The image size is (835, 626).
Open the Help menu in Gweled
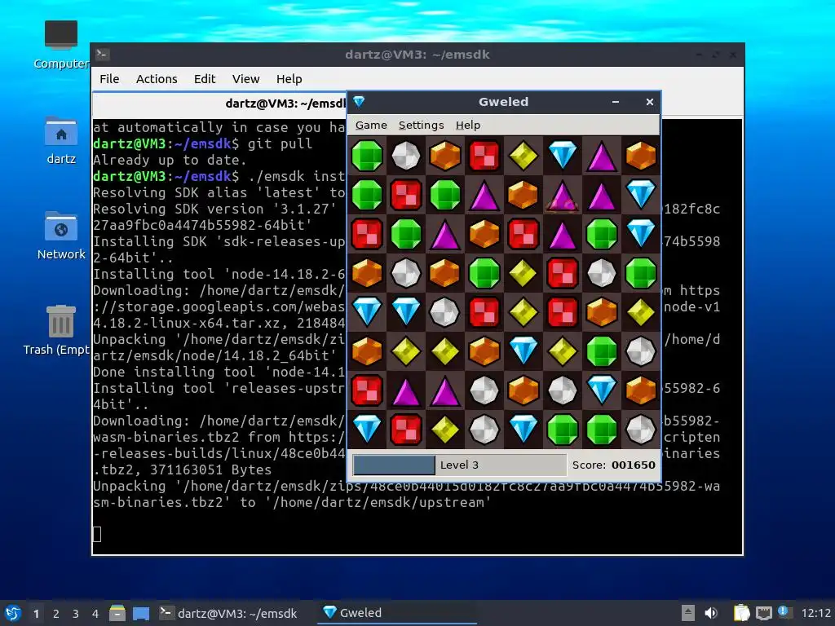click(x=468, y=125)
